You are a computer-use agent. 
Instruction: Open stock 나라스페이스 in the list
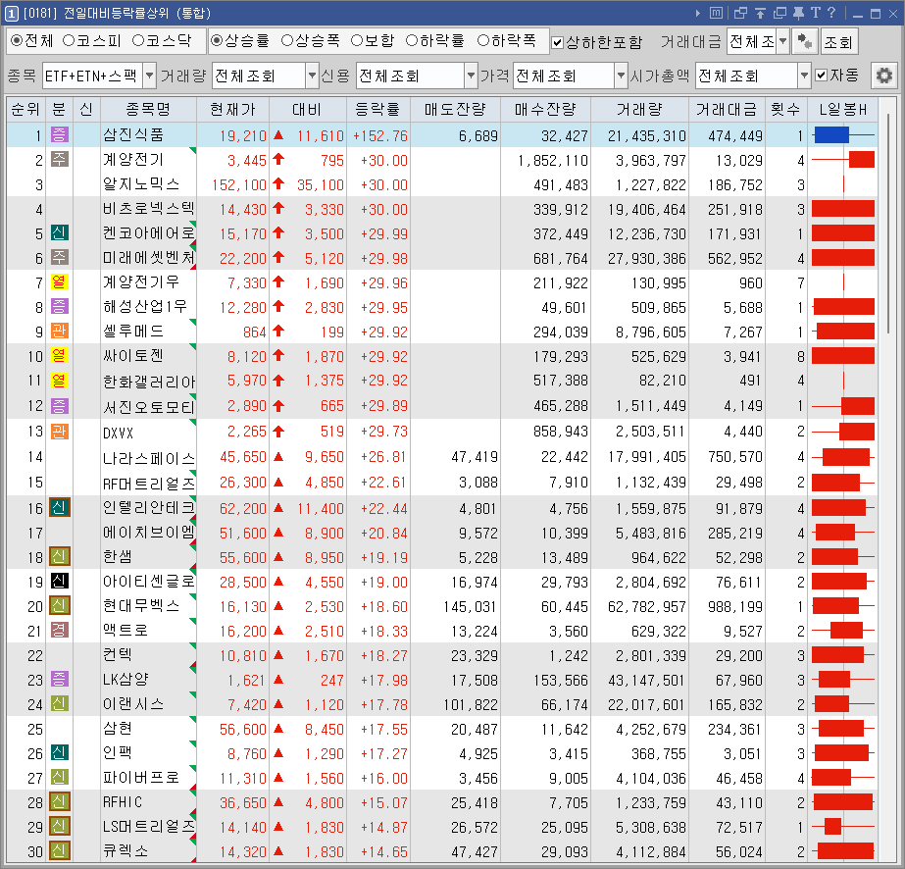[149, 457]
